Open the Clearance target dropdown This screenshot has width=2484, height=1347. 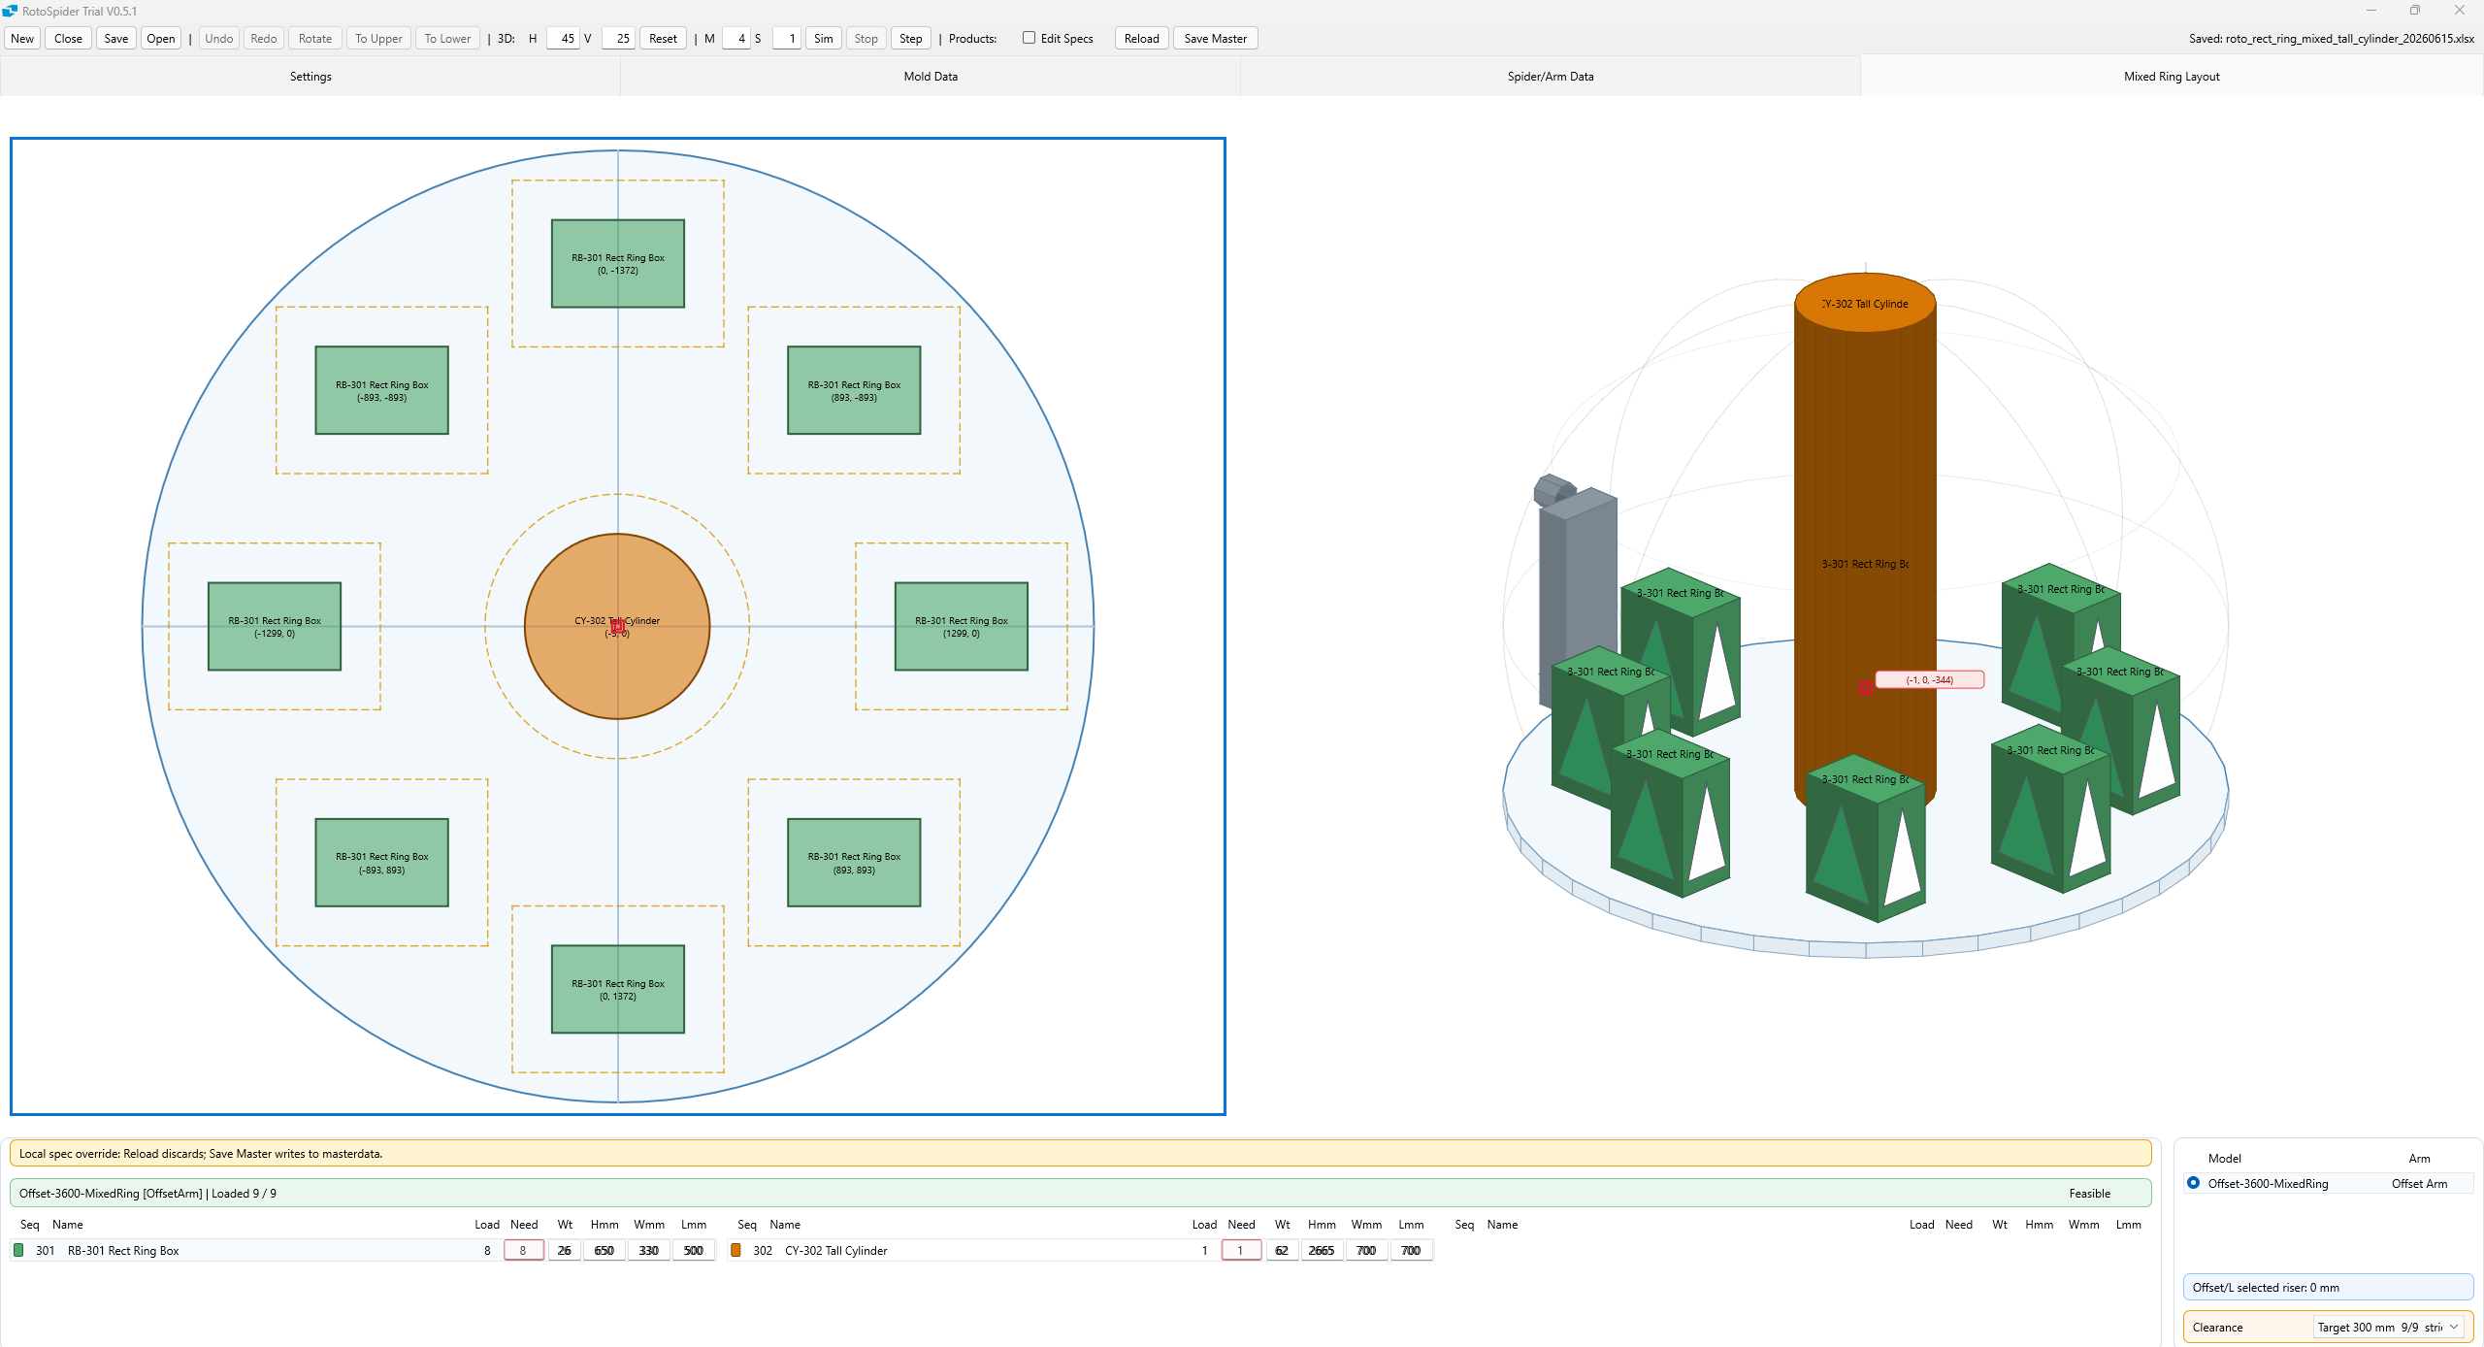click(2389, 1327)
